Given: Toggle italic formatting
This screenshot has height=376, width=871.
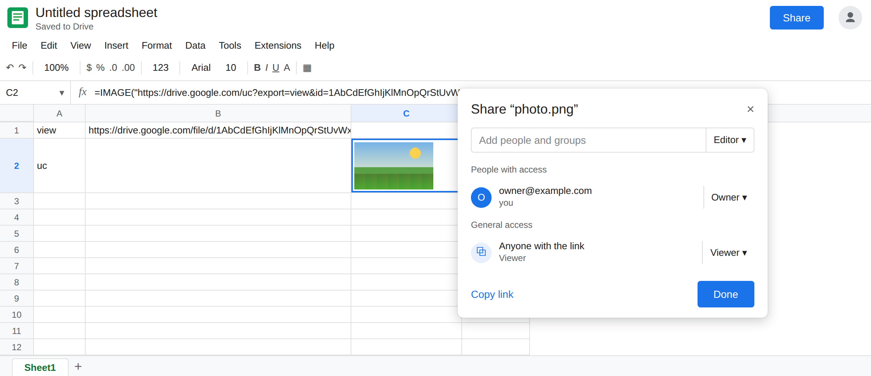Looking at the screenshot, I should click(x=266, y=67).
